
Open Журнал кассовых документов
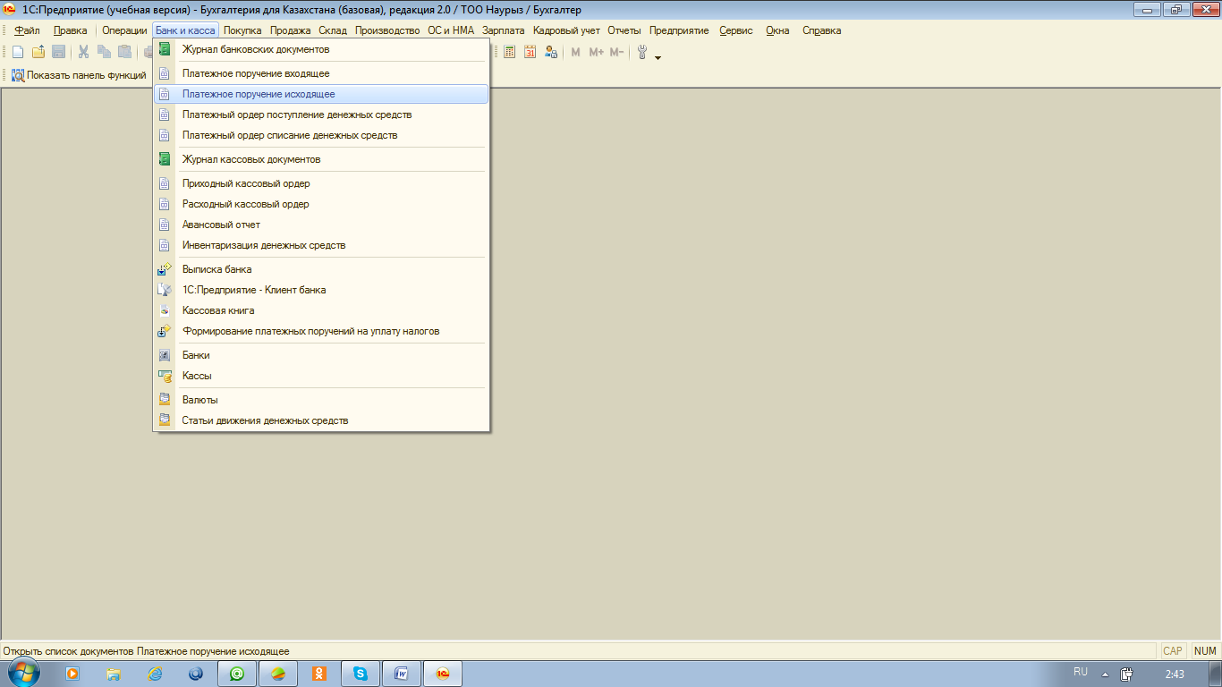point(321,159)
